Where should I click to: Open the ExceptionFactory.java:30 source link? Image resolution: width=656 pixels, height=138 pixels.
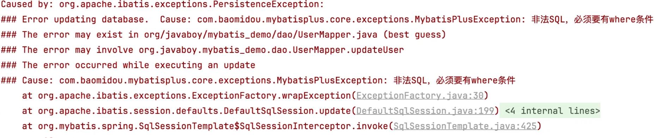[420, 96]
